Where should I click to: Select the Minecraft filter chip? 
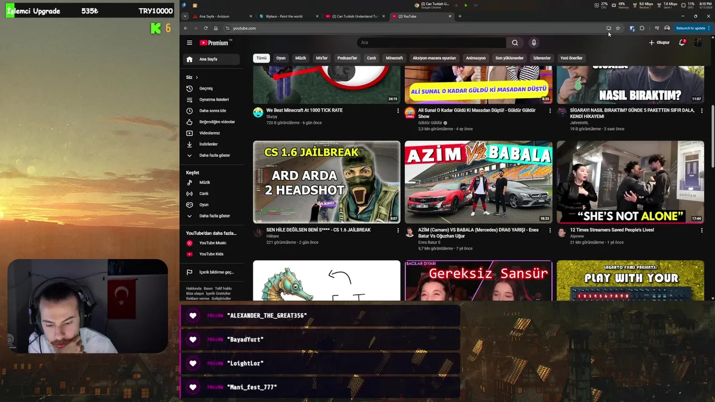tap(394, 58)
